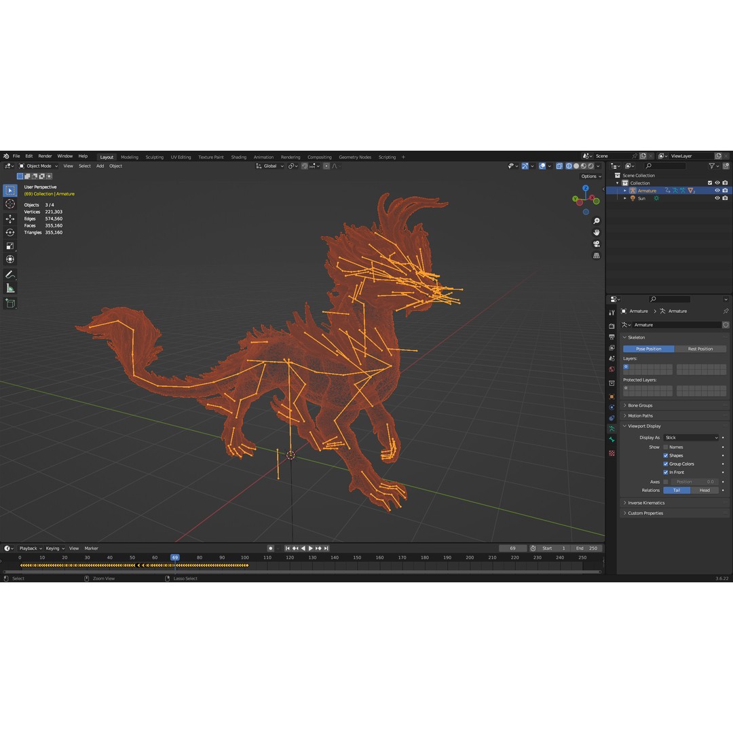The image size is (733, 733).
Task: Choose the Add Cube tool
Action: click(x=10, y=303)
